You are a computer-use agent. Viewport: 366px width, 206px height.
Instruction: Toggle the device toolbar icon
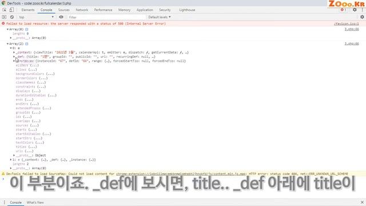click(11, 10)
